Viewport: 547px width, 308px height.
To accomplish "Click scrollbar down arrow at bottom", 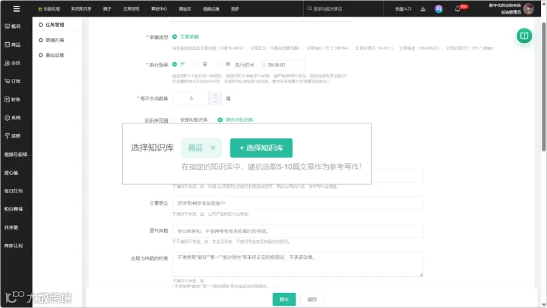I will pos(543,304).
